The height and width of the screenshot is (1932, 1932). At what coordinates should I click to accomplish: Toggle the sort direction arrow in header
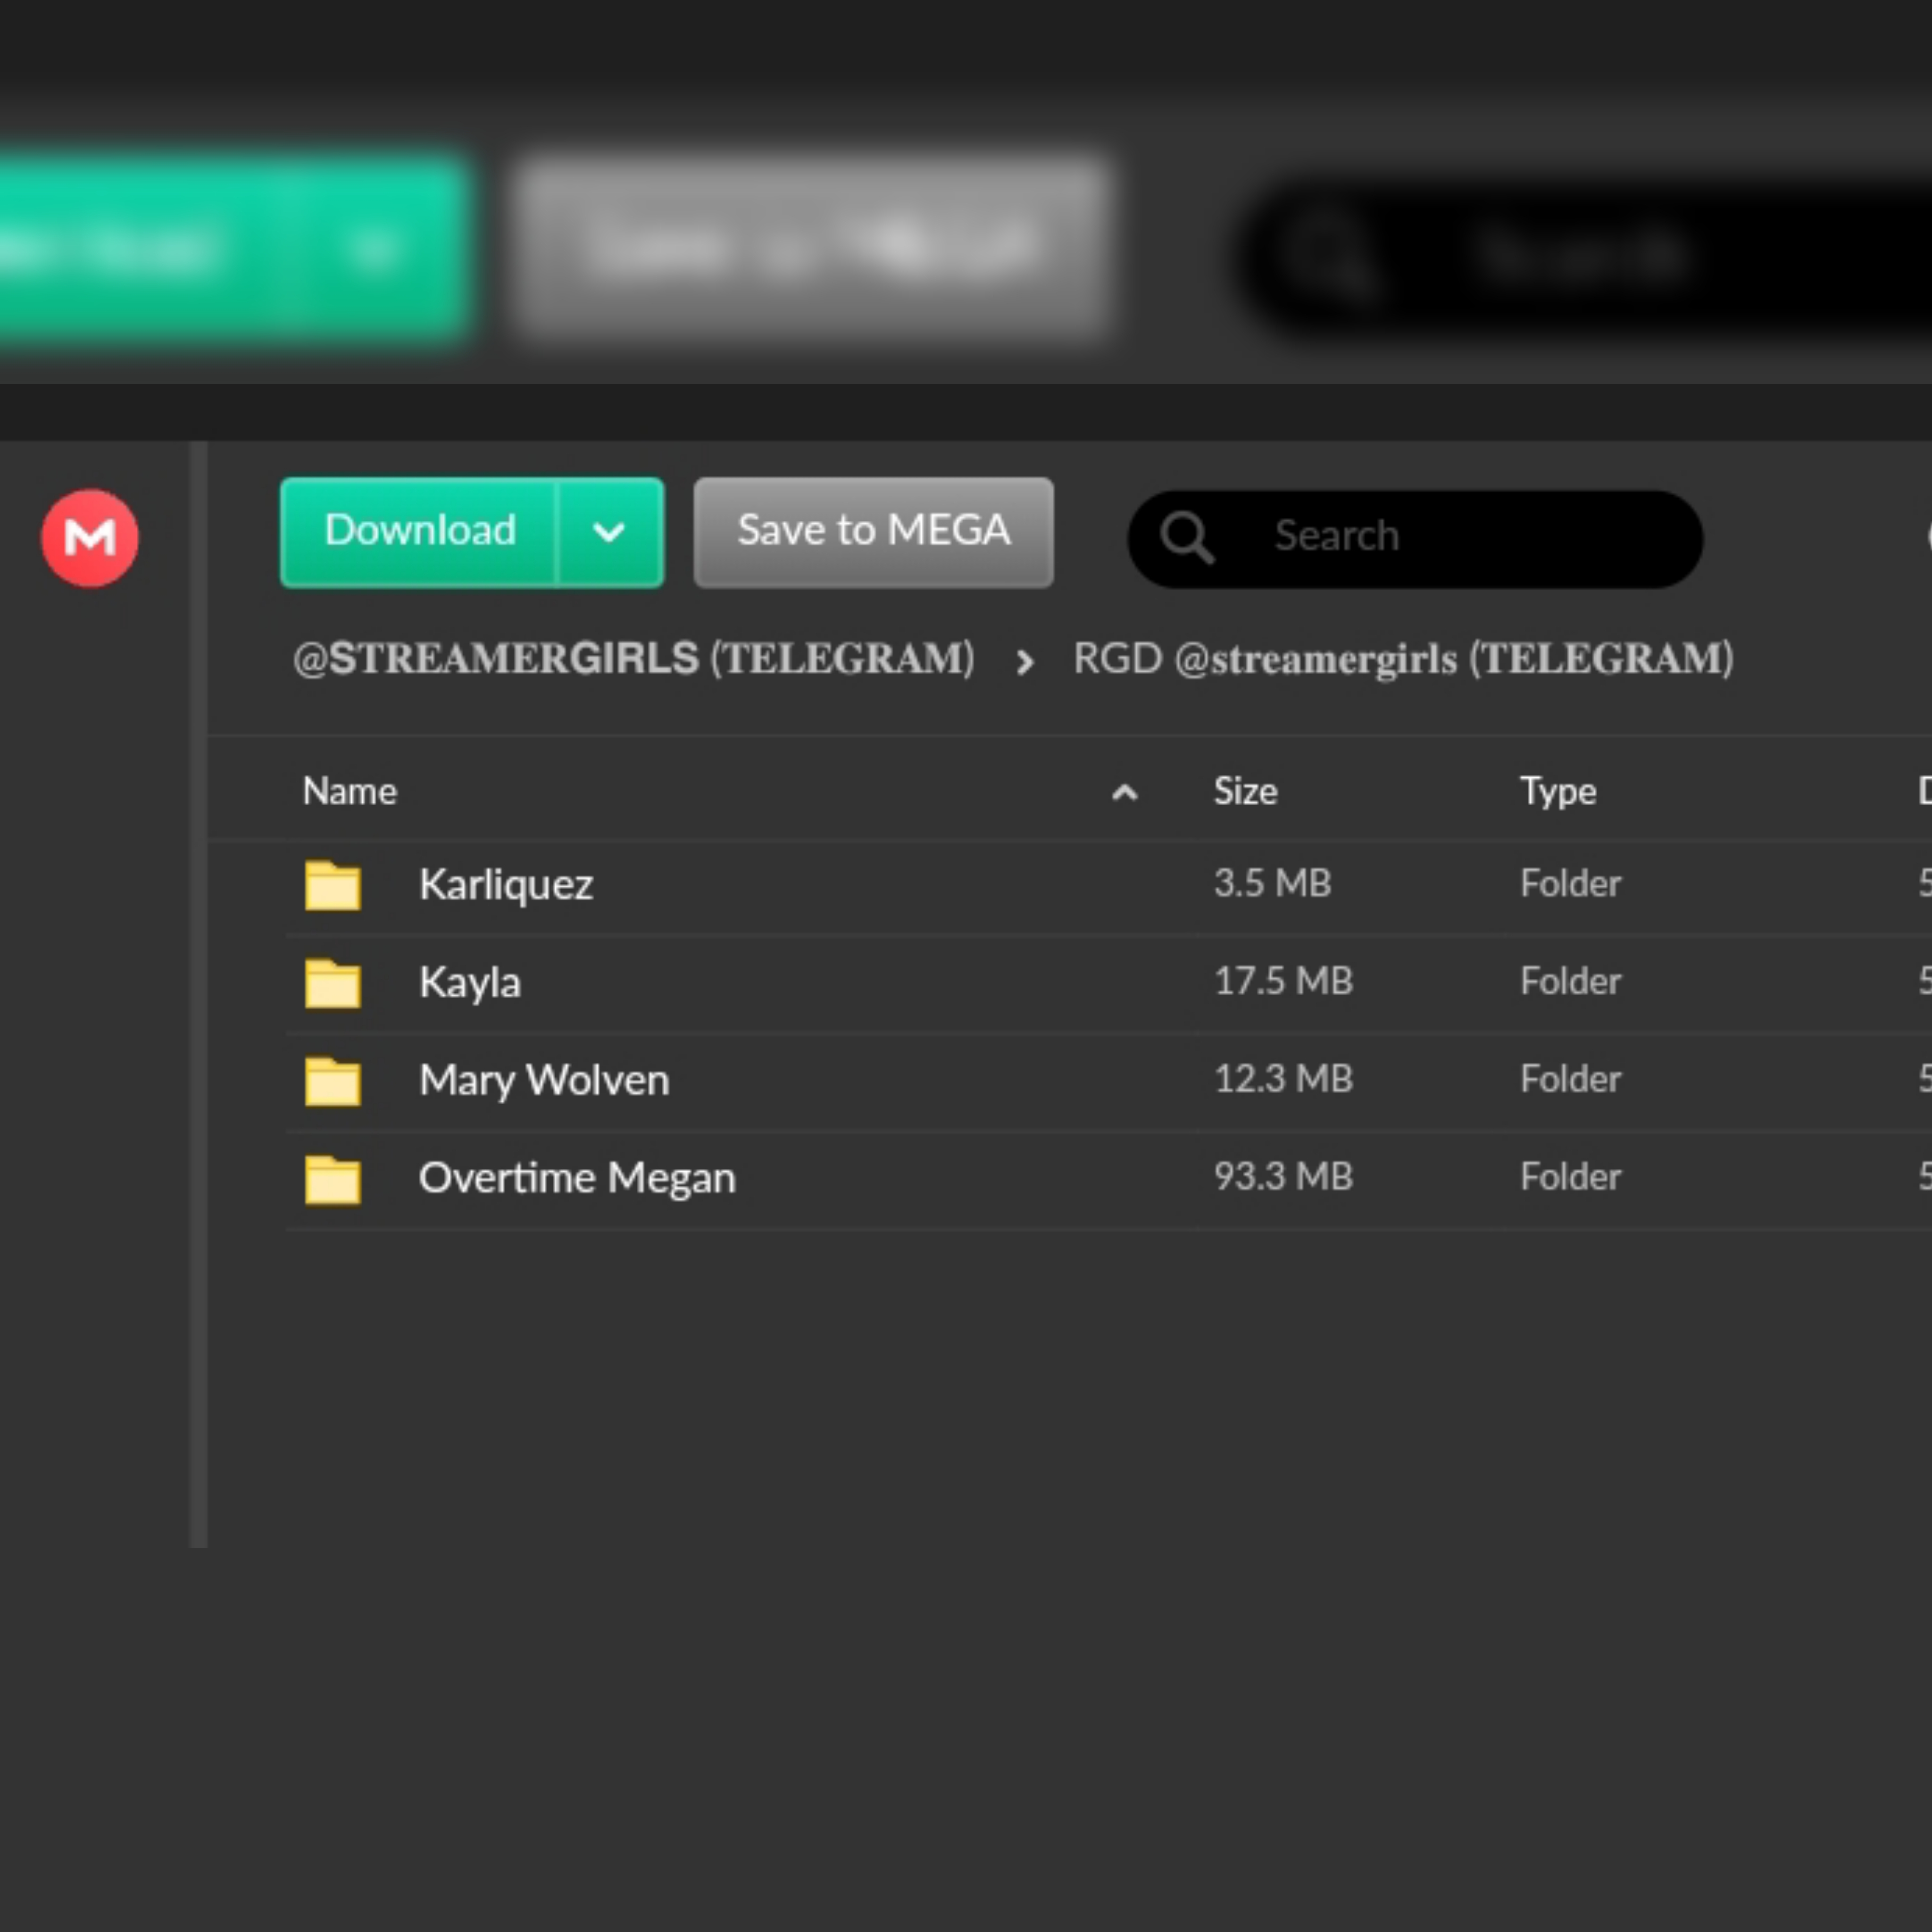(1124, 793)
